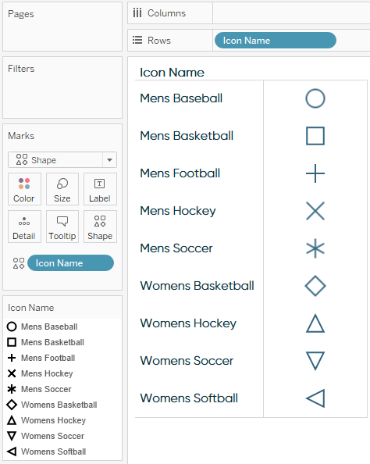Click the Filters shelf
Screen dimensions: 370x464
click(62, 87)
